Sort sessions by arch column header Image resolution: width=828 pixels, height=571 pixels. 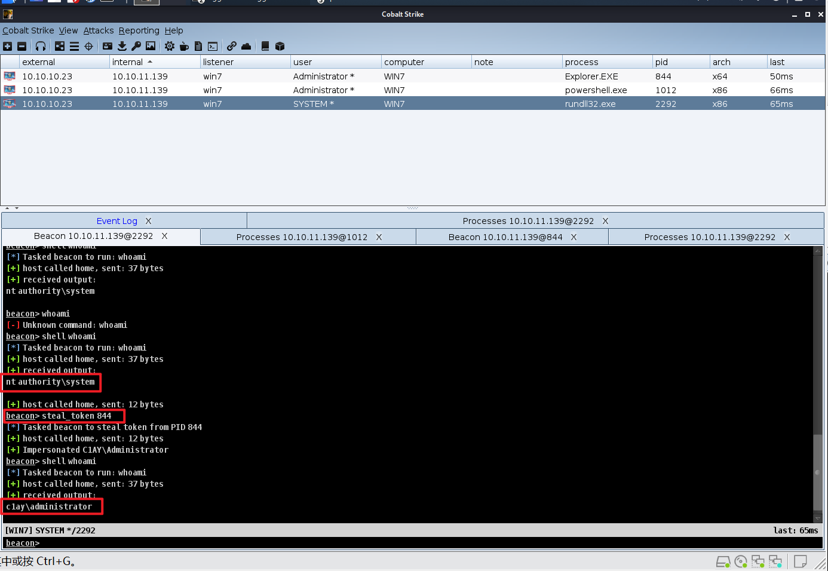coord(738,62)
